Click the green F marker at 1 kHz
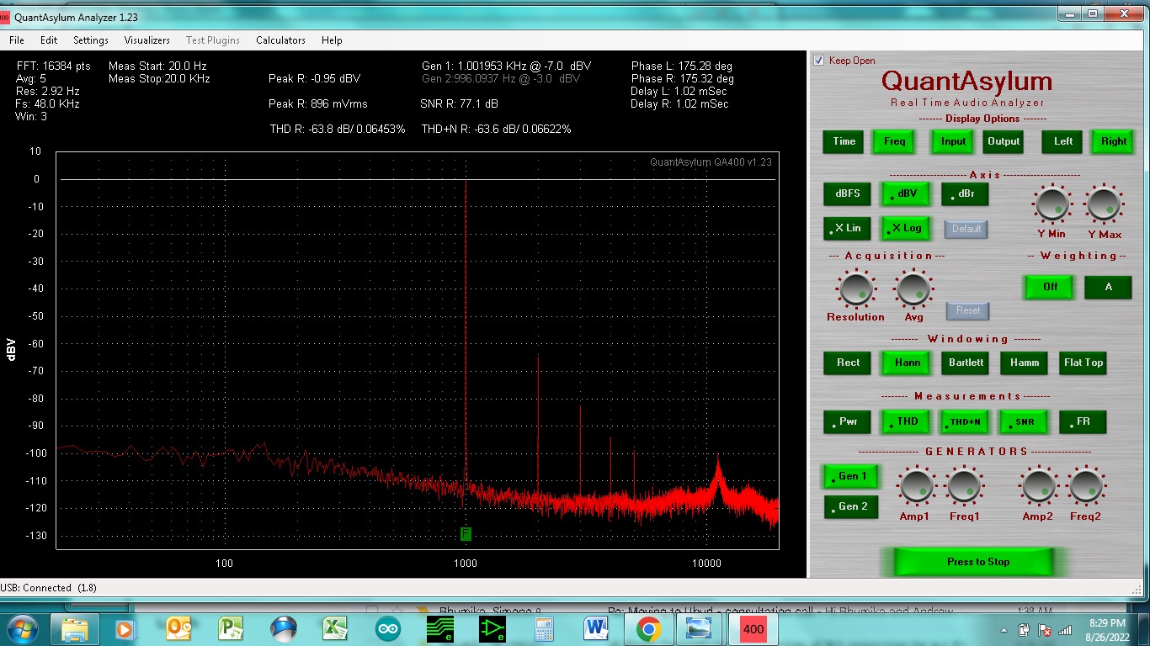Screen dimensions: 1150x646 pos(466,534)
